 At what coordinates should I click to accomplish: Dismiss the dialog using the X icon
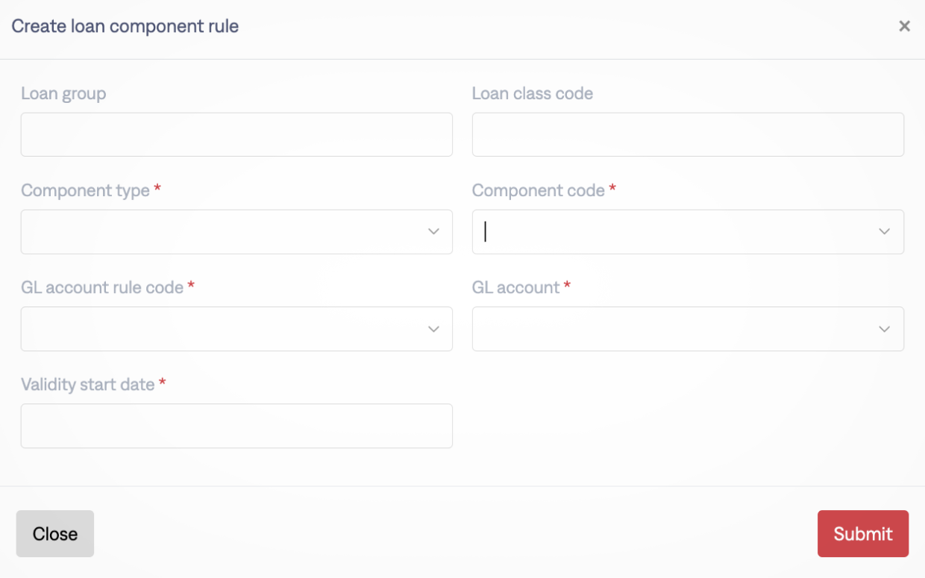coord(904,27)
